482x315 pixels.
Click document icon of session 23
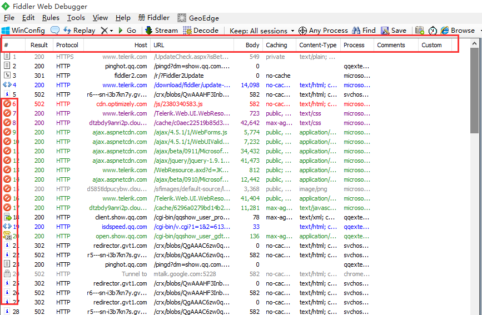pyautogui.click(x=7, y=264)
